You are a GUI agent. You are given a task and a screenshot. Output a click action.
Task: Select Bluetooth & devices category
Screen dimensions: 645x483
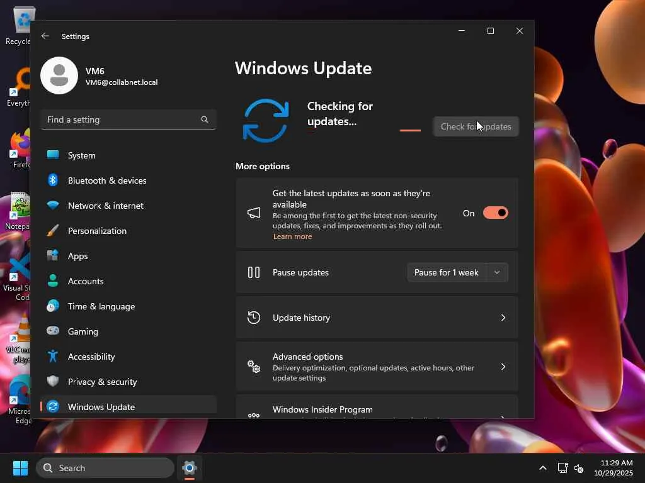(128, 180)
